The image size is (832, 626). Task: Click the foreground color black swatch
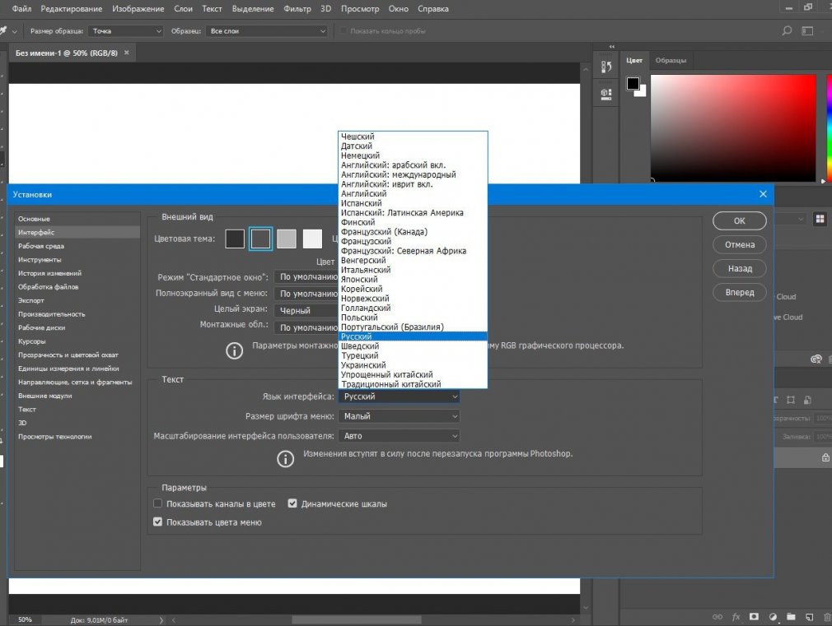click(633, 83)
